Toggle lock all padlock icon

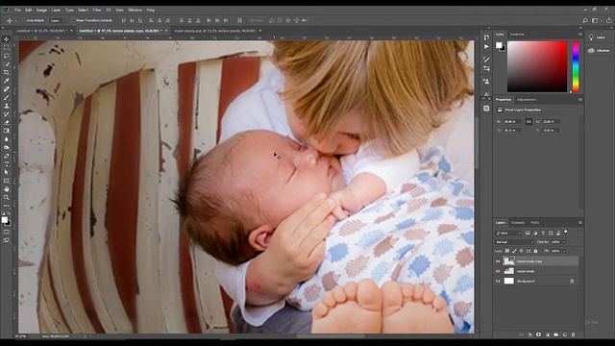(535, 251)
